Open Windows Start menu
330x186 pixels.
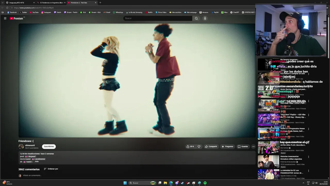(125, 183)
